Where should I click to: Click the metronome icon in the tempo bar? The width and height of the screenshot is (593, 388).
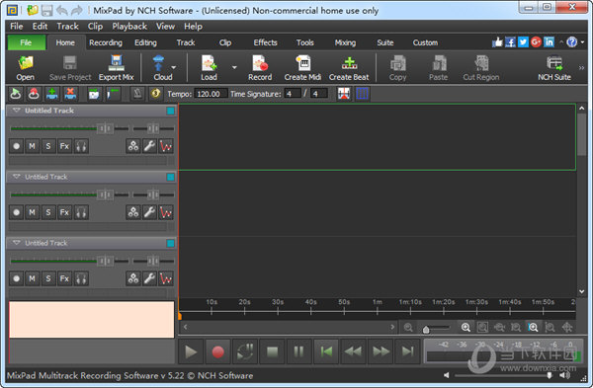137,94
